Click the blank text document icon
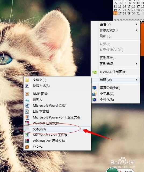 click(27, 129)
